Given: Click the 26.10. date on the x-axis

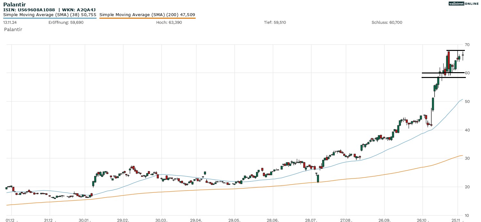Looking at the screenshot, I should 422,220.
